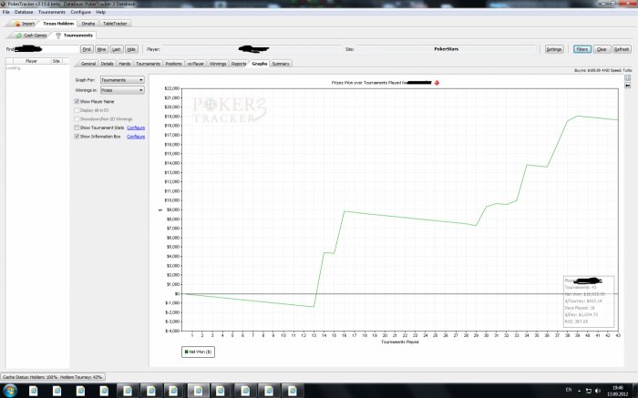
Task: Switch to the Hands tab
Action: pyautogui.click(x=125, y=64)
